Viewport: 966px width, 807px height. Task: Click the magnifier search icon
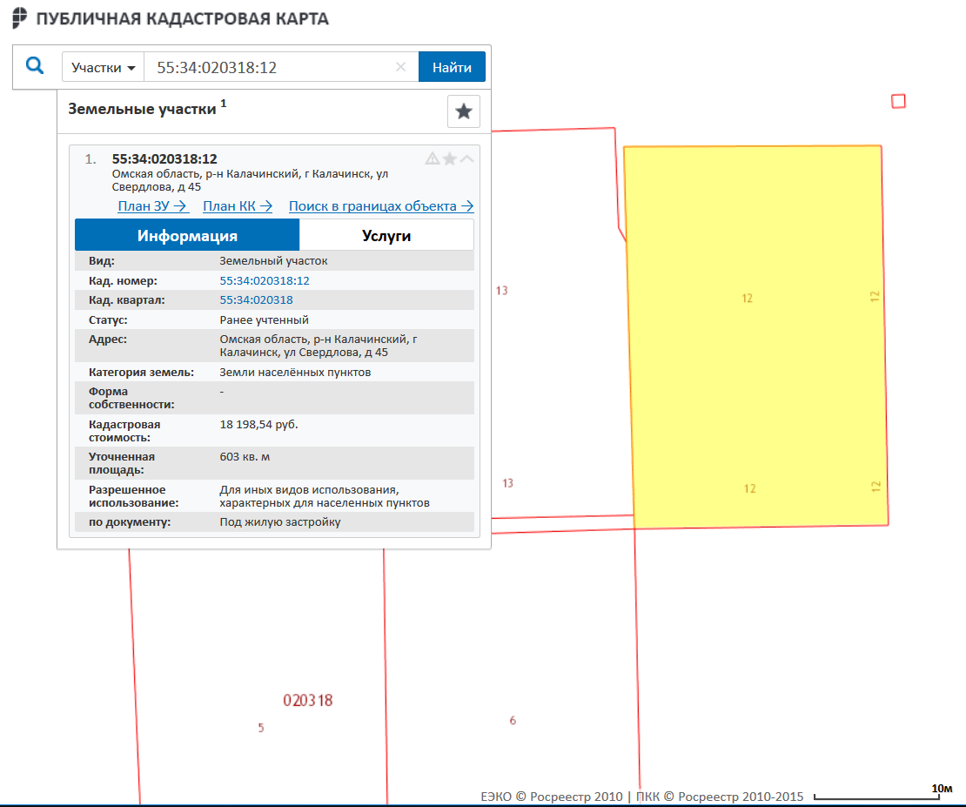pos(35,66)
